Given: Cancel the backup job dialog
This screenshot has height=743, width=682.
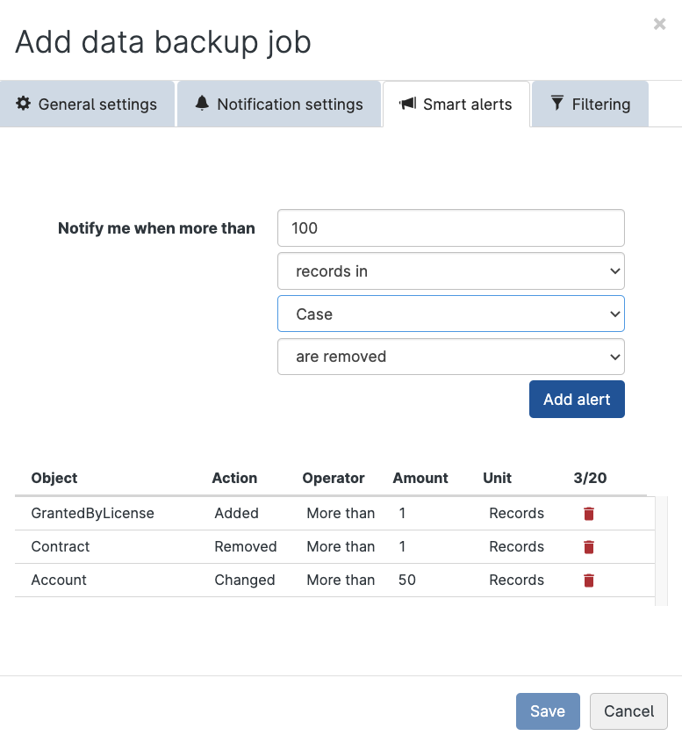Looking at the screenshot, I should [x=628, y=711].
